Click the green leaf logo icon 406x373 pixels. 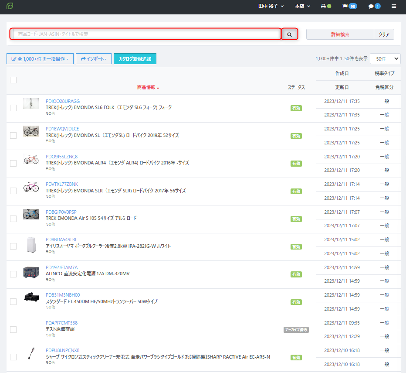pyautogui.click(x=10, y=6)
